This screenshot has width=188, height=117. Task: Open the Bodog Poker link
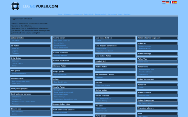[59, 90]
